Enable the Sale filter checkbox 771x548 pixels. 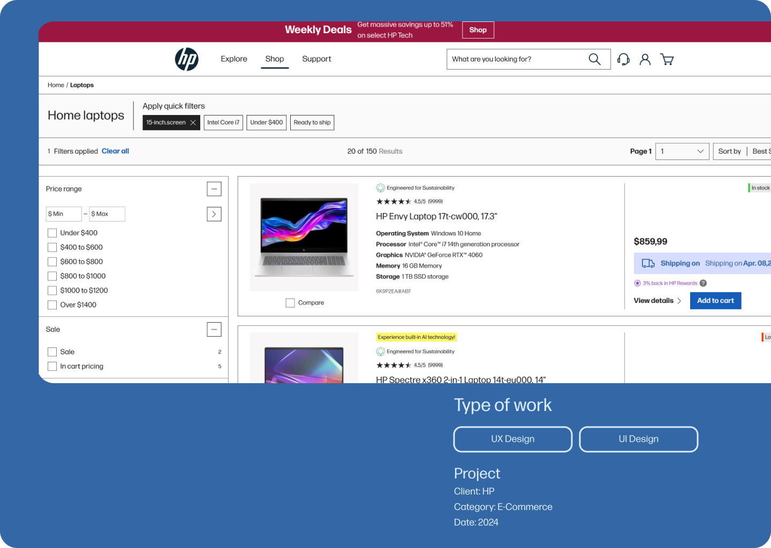(x=52, y=352)
